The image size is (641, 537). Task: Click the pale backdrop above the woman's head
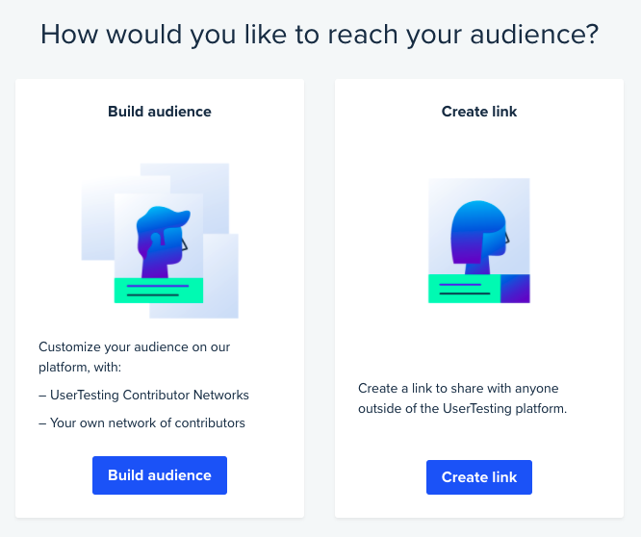[x=479, y=189]
